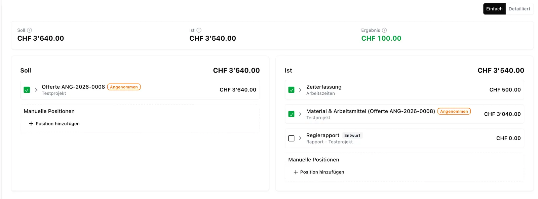Screen dimensions: 538x199
Task: Click the info icon next to Soll
Action: click(x=29, y=30)
